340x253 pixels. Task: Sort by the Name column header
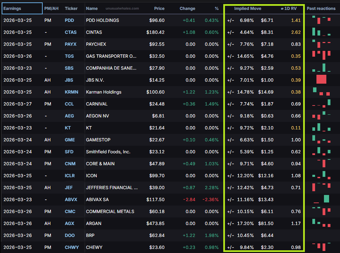click(92, 9)
